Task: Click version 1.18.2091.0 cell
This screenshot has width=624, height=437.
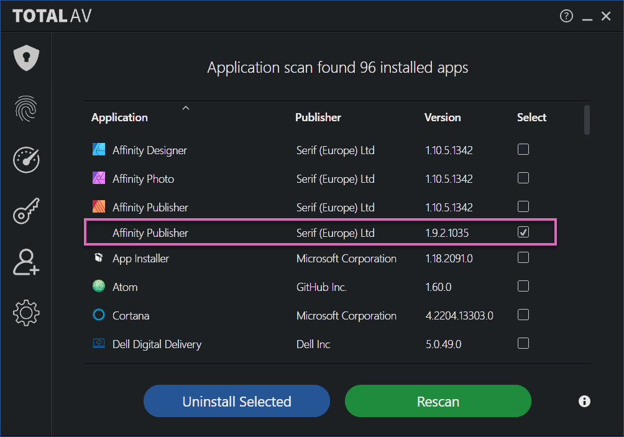Action: 449,259
